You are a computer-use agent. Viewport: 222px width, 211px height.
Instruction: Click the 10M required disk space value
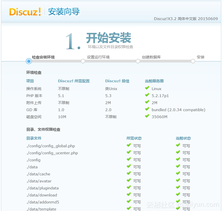(62, 117)
